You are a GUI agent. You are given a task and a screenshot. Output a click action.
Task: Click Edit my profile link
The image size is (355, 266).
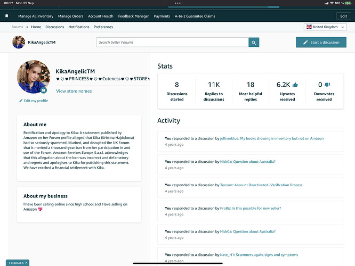pos(36,101)
